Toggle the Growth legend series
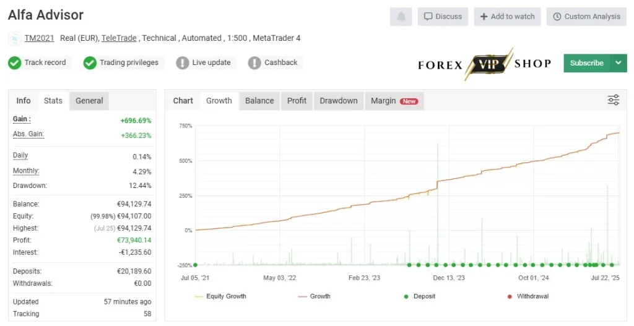This screenshot has height=326, width=634. pos(314,296)
